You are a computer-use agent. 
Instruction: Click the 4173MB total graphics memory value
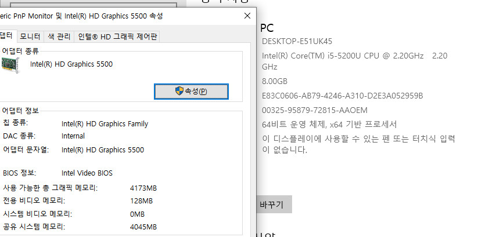pos(143,188)
